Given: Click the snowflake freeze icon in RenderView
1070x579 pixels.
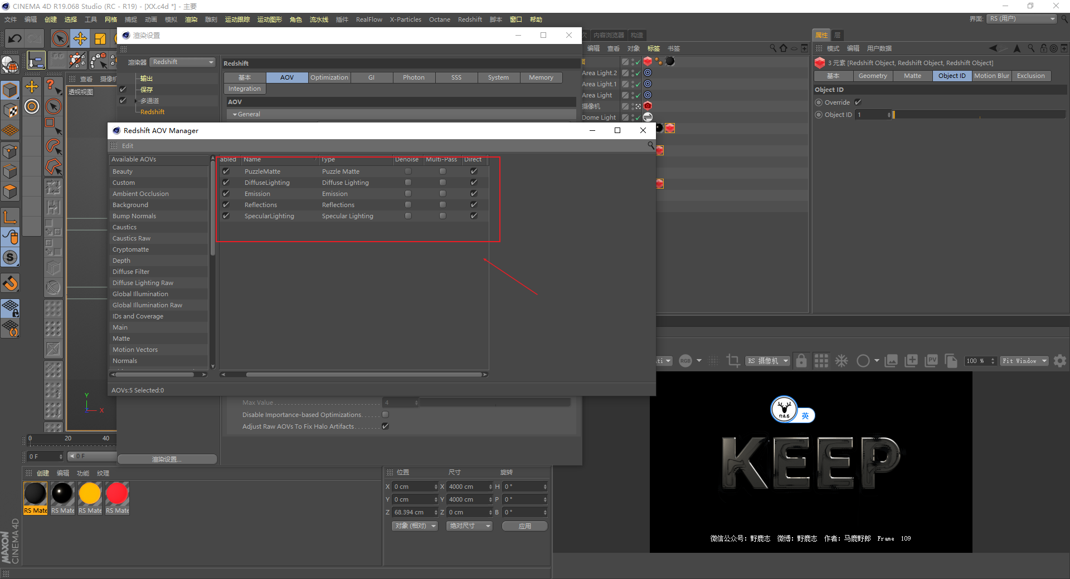Looking at the screenshot, I should 842,361.
